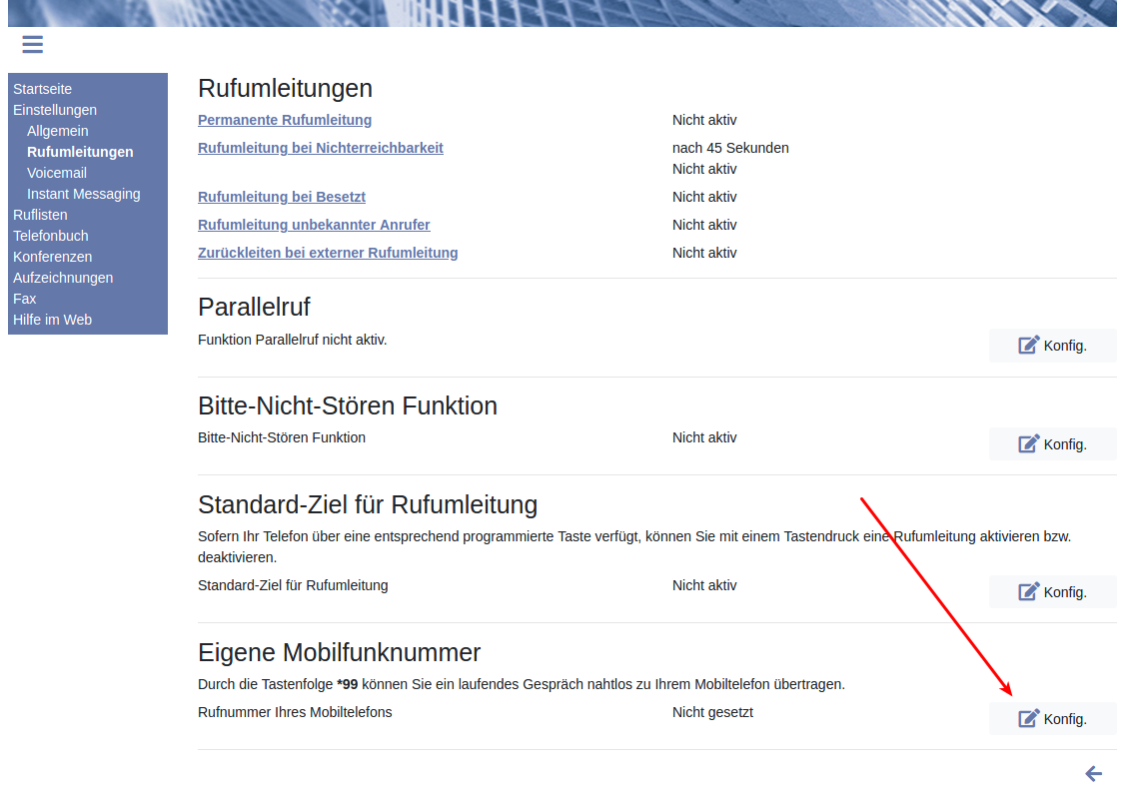
Task: Click edit icon for Parallelruf configuration
Action: tap(1029, 346)
